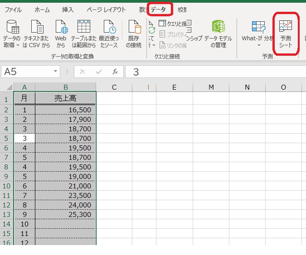Screen dimensions: 306x255
Task: Click 既存の接続 (Existing Connections) icon
Action: pyautogui.click(x=134, y=34)
